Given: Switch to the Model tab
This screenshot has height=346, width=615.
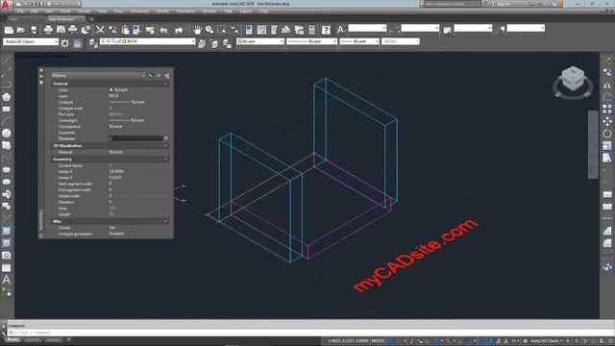Looking at the screenshot, I should pyautogui.click(x=12, y=339).
